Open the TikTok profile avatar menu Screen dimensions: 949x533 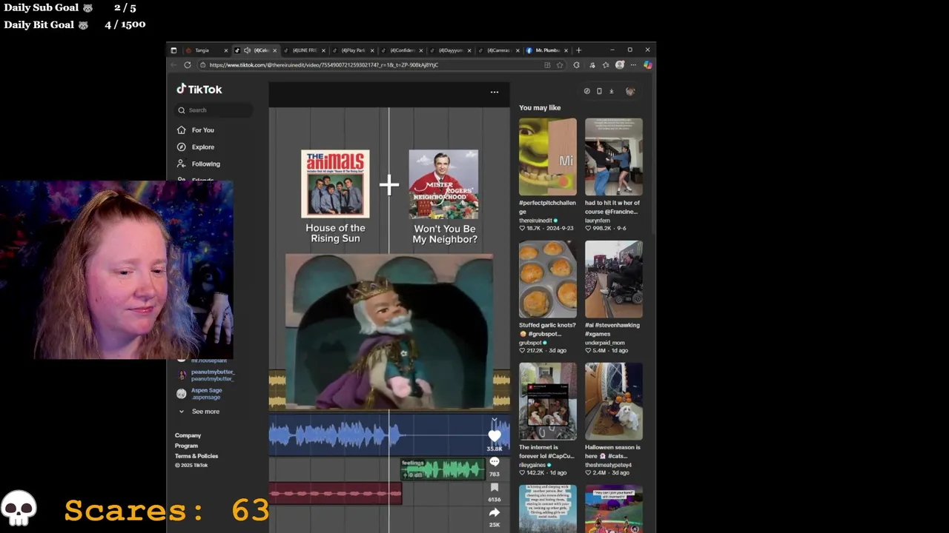[630, 91]
